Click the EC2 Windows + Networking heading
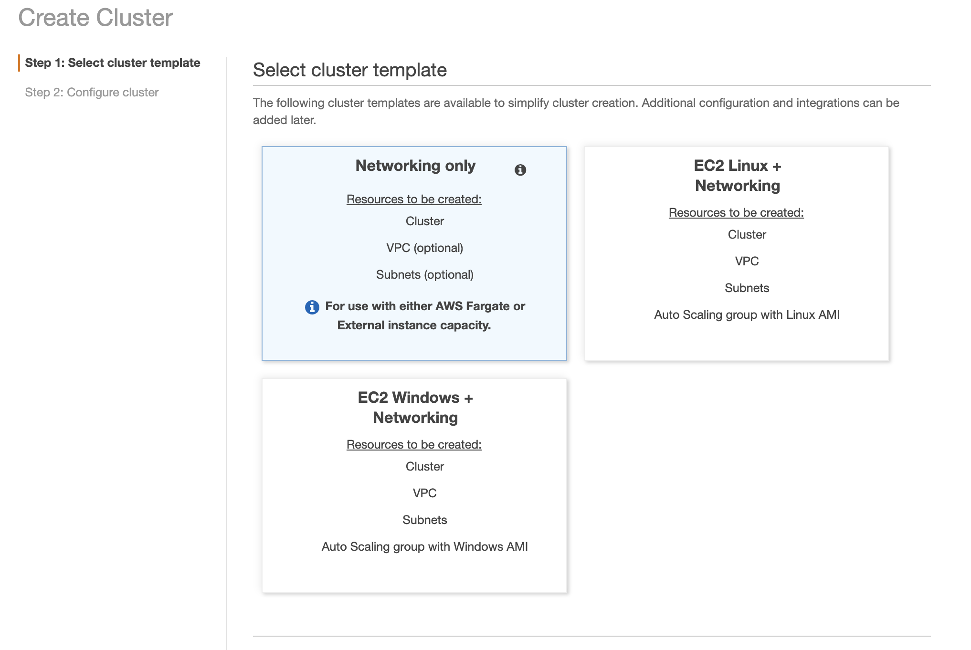Image resolution: width=971 pixels, height=650 pixels. (415, 407)
